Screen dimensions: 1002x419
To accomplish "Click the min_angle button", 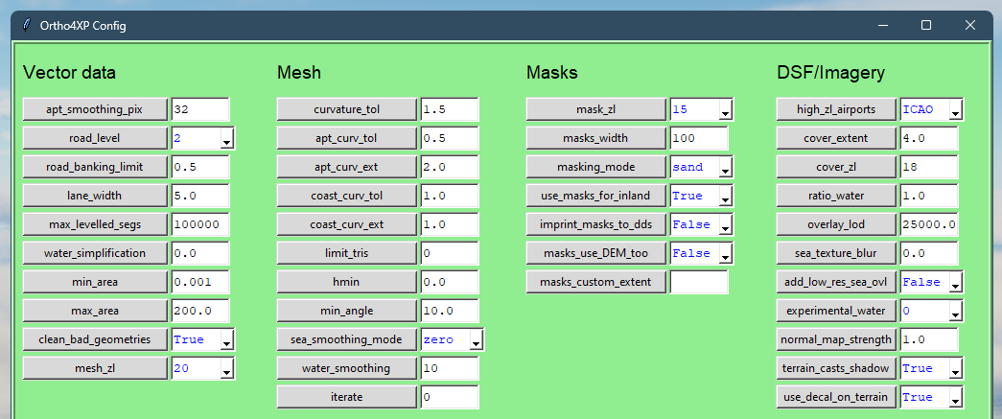I will pyautogui.click(x=347, y=311).
